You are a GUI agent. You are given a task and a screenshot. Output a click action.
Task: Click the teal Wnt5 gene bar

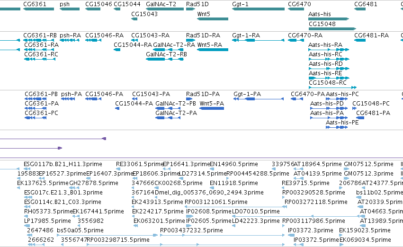pyautogui.click(x=213, y=19)
